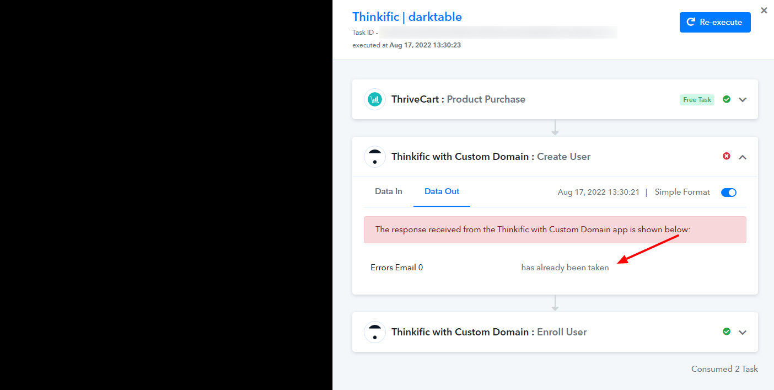774x390 pixels.
Task: Toggle the Simple Format switch
Action: [x=729, y=193]
